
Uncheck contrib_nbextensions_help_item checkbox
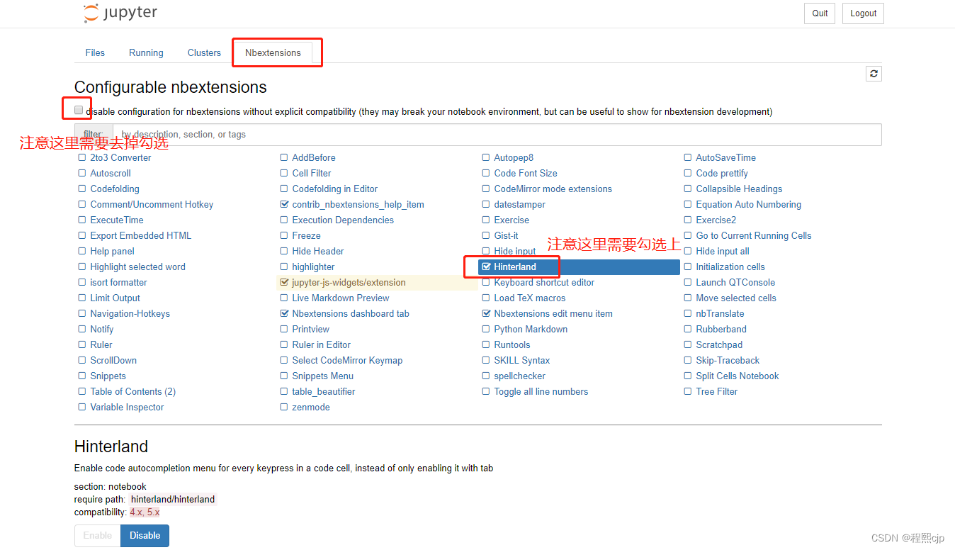[x=284, y=204]
